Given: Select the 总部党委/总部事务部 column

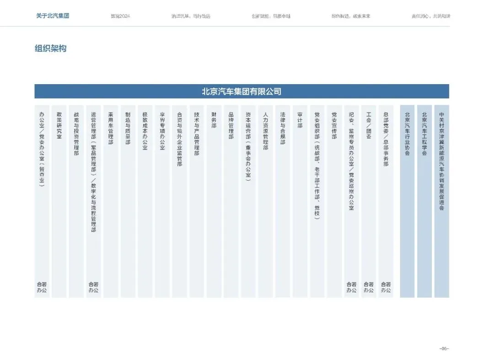Looking at the screenshot, I should (x=386, y=201).
